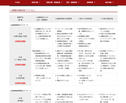This screenshot has height=103, width=126.
Task: Click the POPを更新し見易くした bullet
Action: pos(65,77)
